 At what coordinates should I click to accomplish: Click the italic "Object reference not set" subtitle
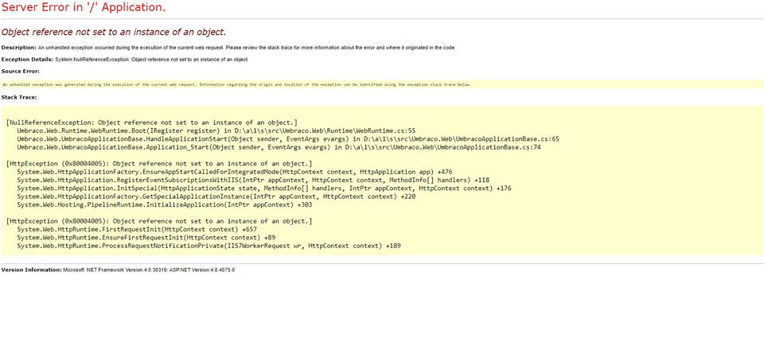pos(114,32)
